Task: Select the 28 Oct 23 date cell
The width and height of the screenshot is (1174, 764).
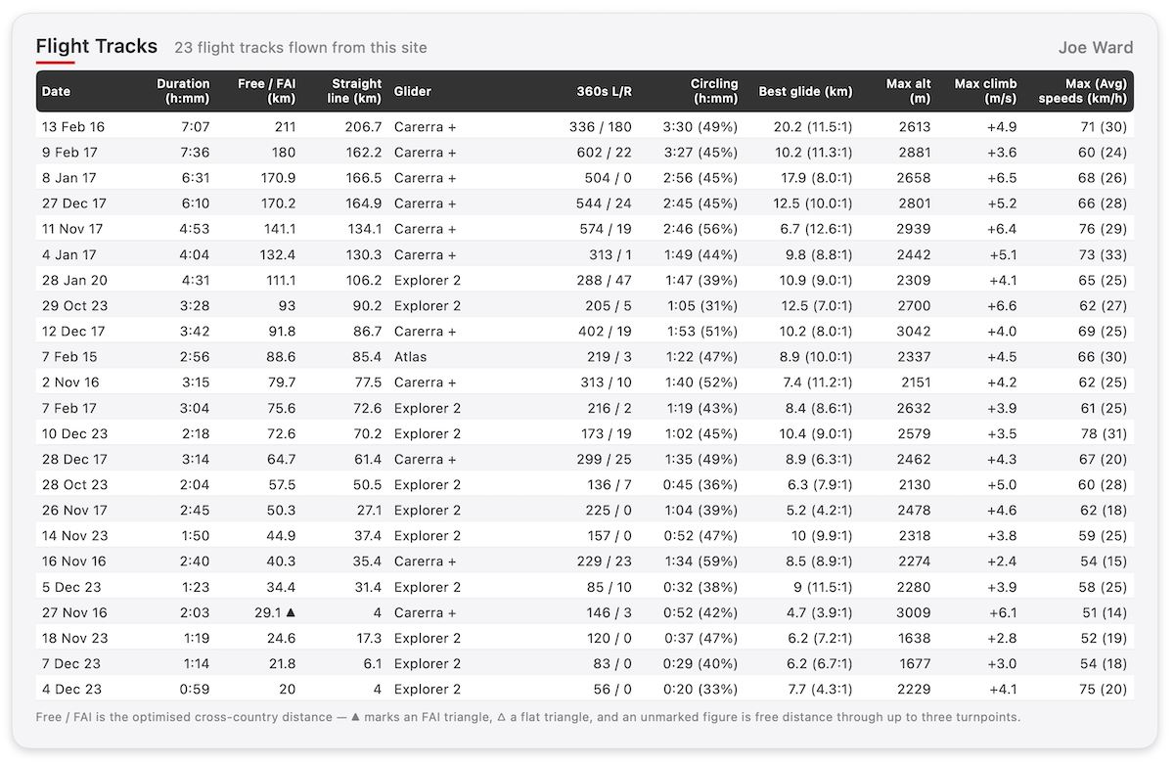Action: pos(74,484)
